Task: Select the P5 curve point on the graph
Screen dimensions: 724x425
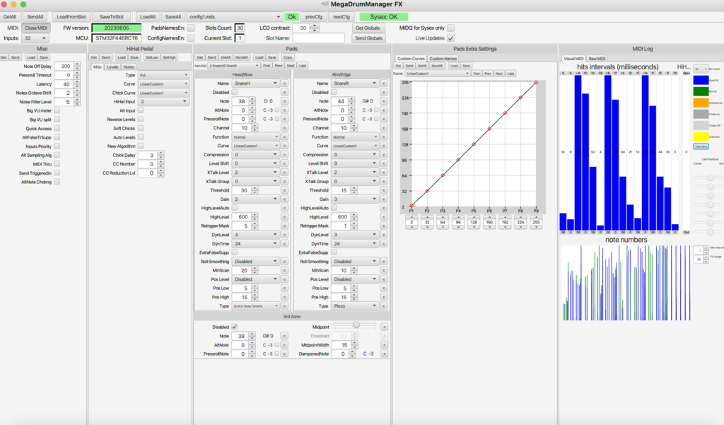Action: [474, 144]
